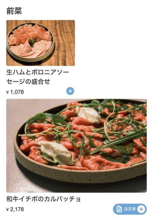
Task: Click the セージの盛合せ second title line
Action: point(28,81)
